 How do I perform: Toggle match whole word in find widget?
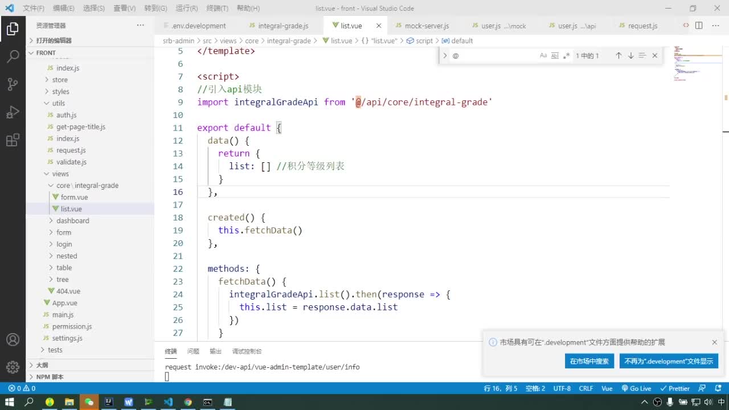(555, 55)
